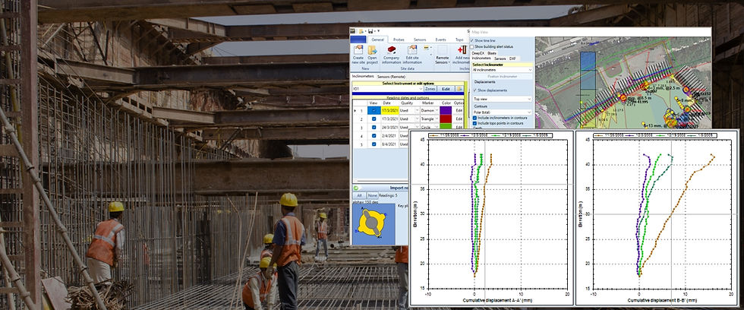Open the Customize Quick Access dropdown arrow
The height and width of the screenshot is (310, 744).
[378, 30]
